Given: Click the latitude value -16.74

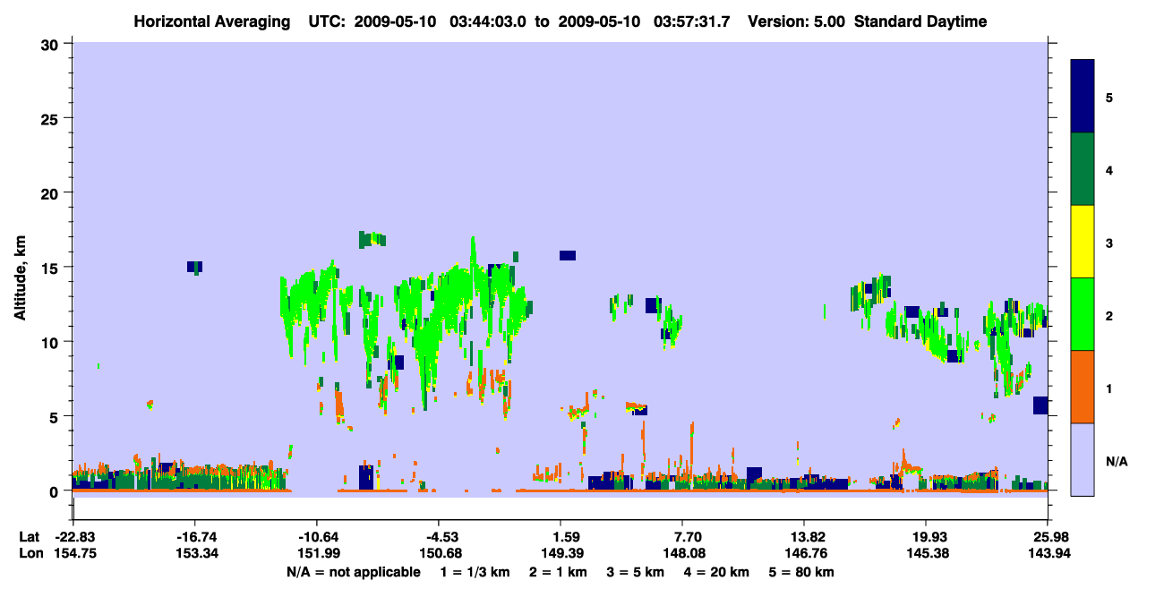Looking at the screenshot, I should (x=195, y=537).
